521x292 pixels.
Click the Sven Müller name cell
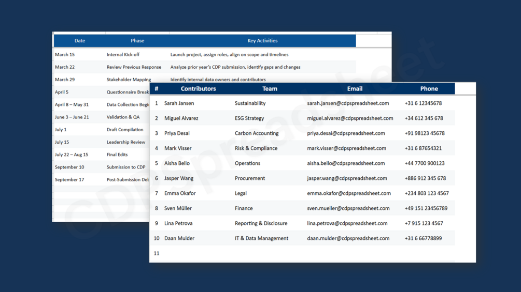pos(178,208)
